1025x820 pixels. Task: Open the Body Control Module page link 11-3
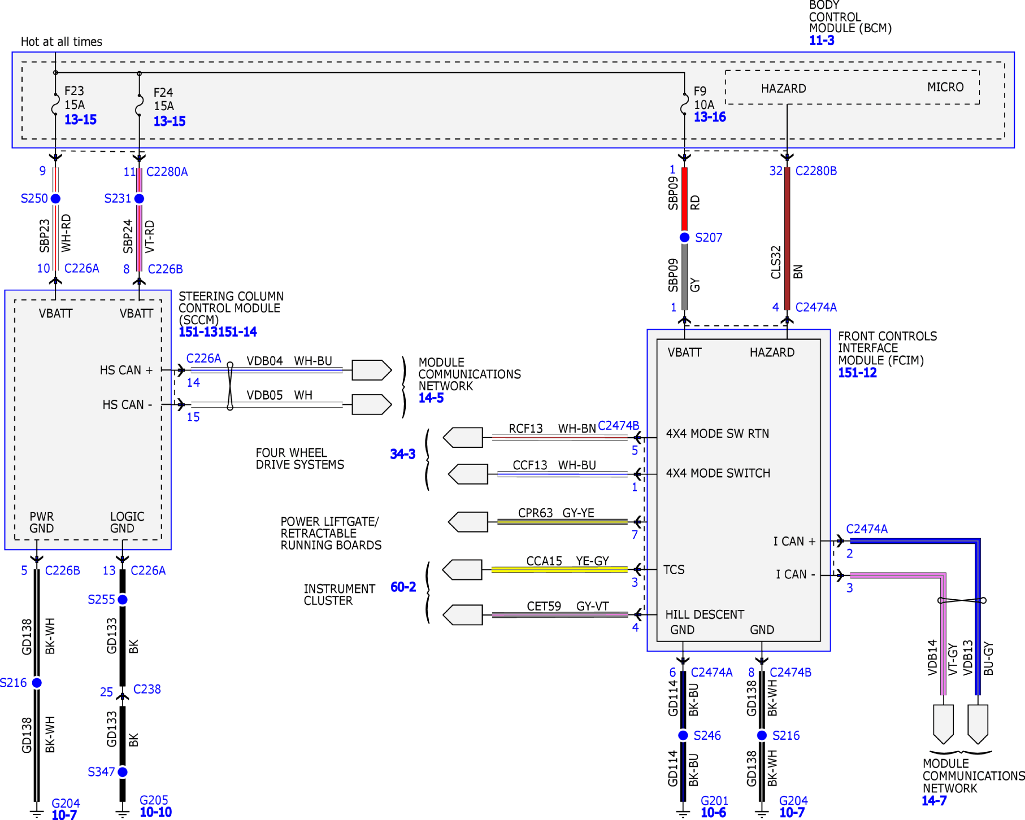click(821, 40)
